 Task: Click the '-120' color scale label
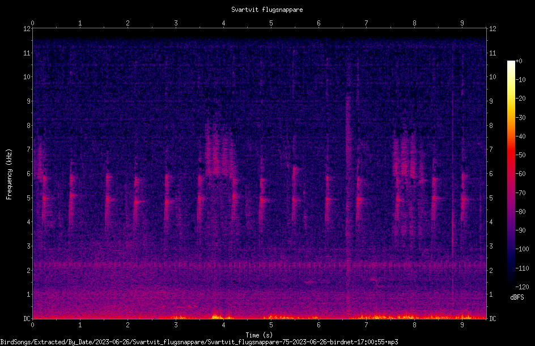(x=522, y=287)
